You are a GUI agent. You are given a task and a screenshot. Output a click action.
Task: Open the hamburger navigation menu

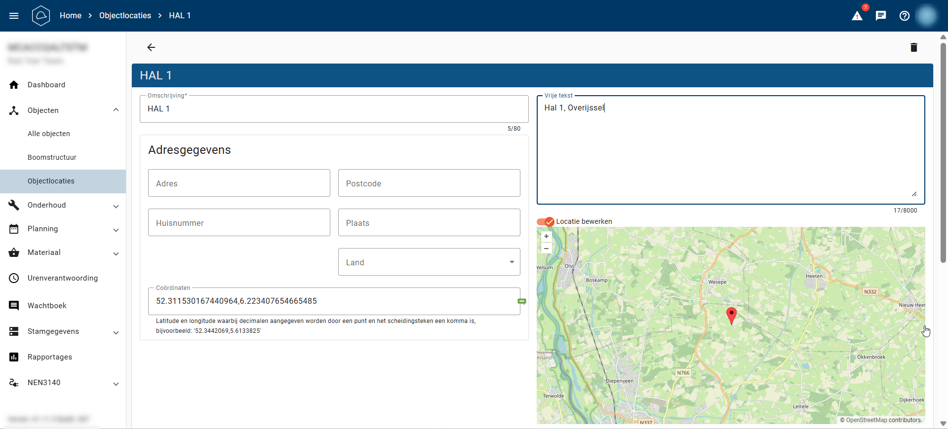14,16
